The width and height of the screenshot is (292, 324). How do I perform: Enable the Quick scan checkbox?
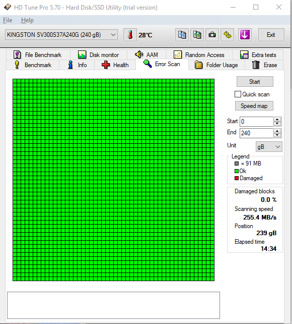[238, 94]
